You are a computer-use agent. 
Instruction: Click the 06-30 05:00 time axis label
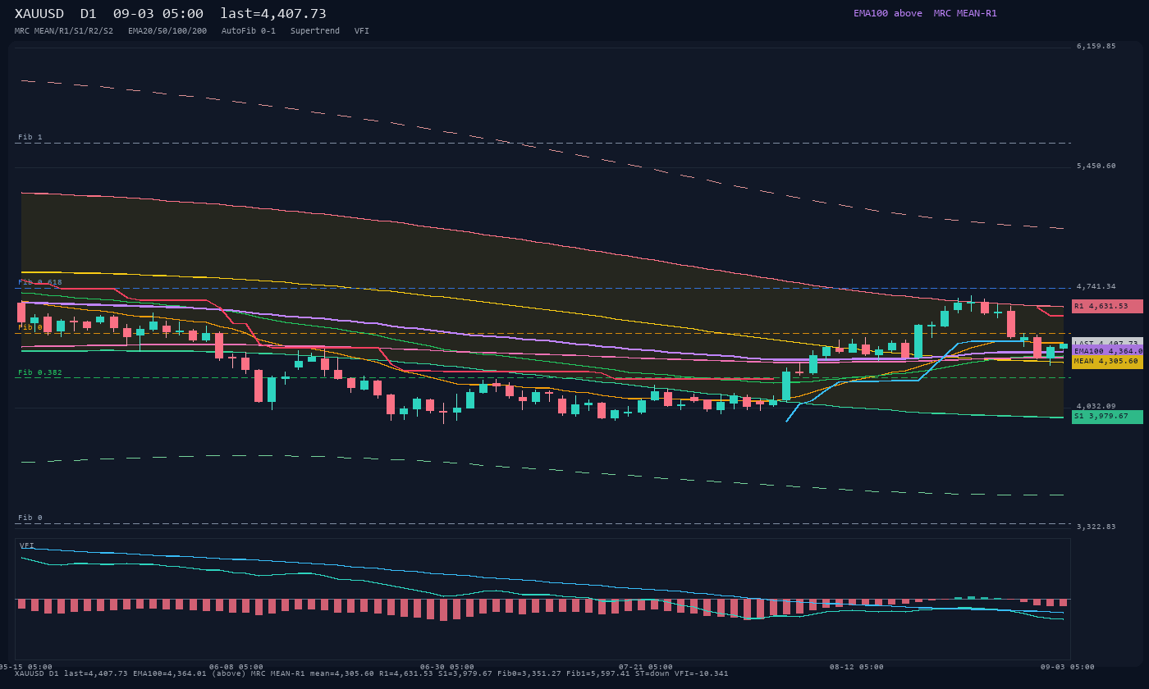coord(447,667)
